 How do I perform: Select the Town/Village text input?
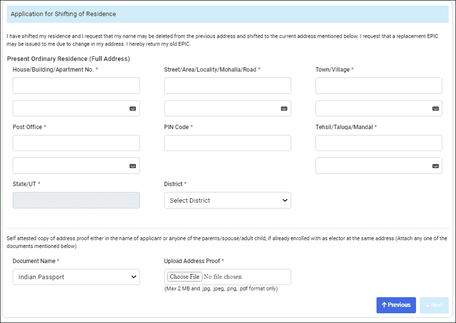pyautogui.click(x=378, y=86)
